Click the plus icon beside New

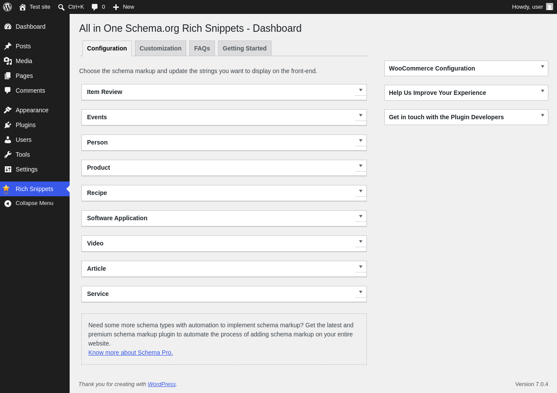pyautogui.click(x=116, y=7)
